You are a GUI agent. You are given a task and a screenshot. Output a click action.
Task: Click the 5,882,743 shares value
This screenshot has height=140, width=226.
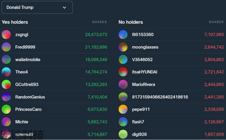[x=97, y=122]
